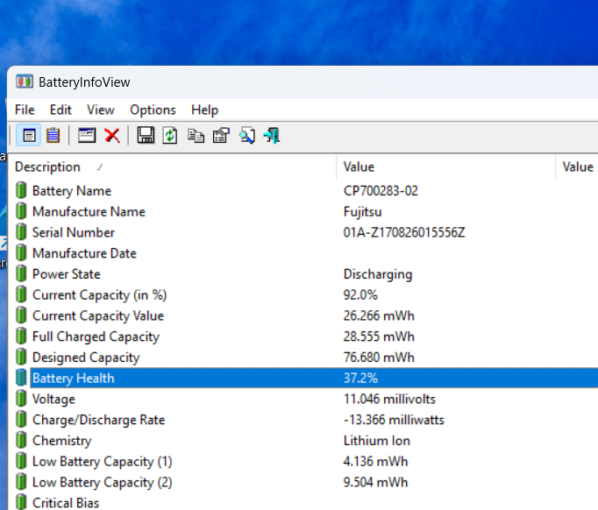Open the Help menu
The image size is (598, 510).
tap(205, 110)
